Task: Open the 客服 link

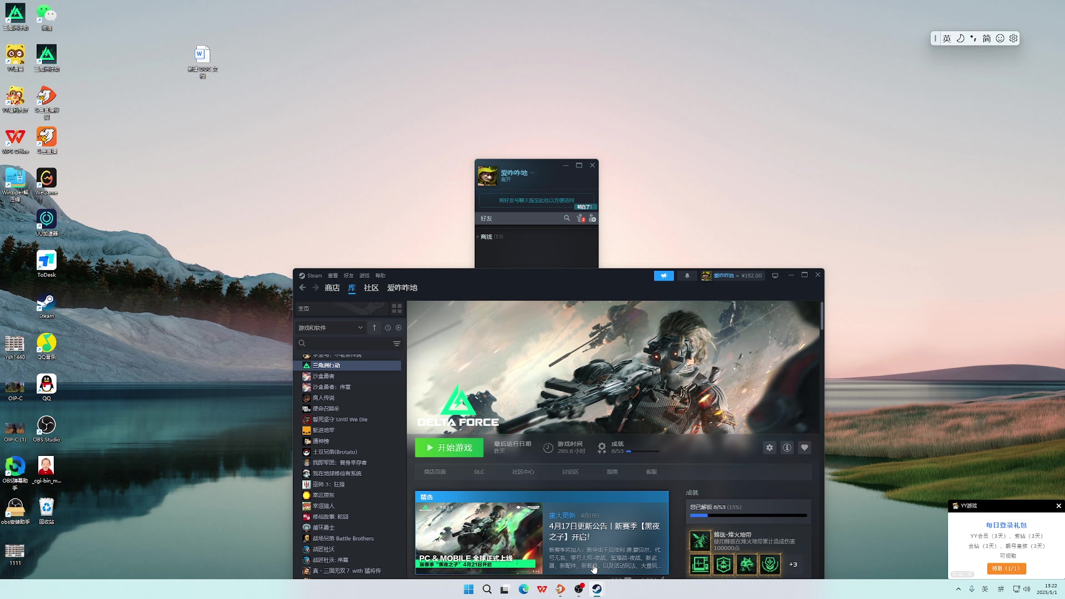Action: (x=651, y=472)
